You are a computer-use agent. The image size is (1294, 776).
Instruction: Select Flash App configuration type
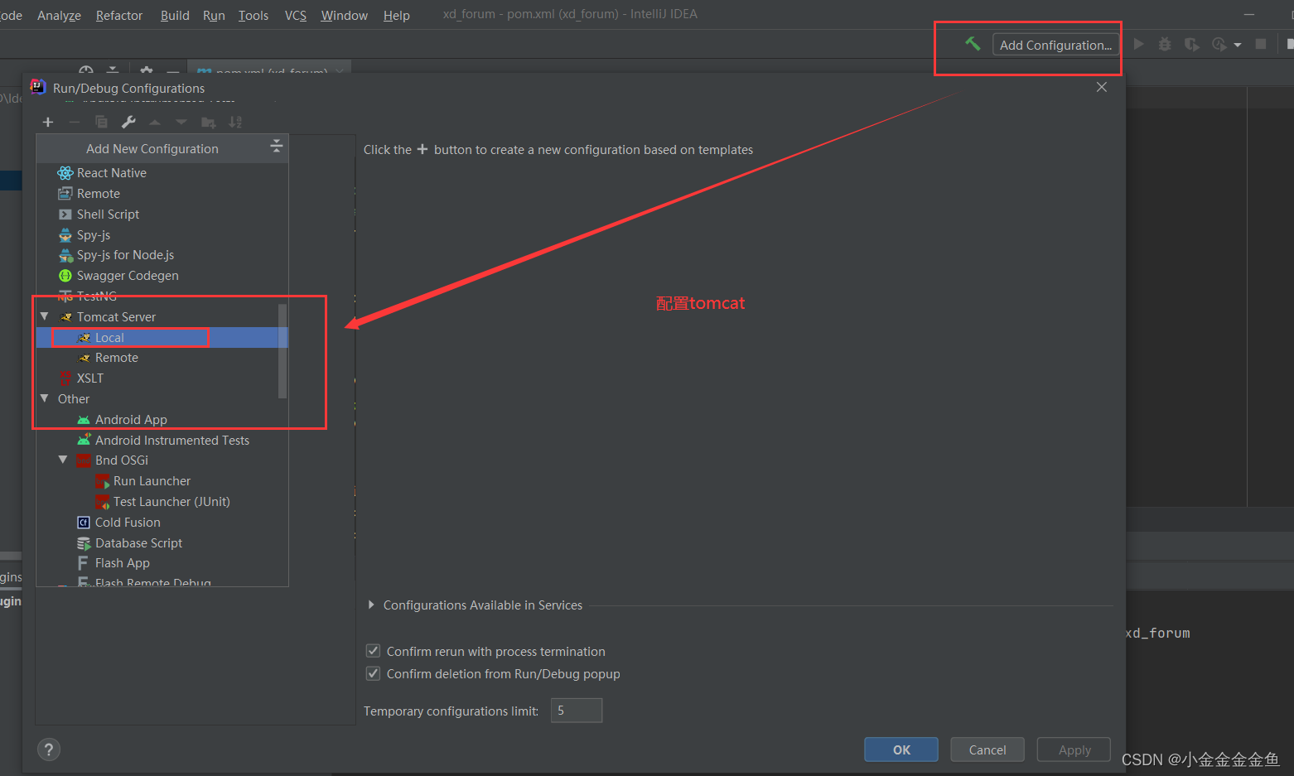click(162, 563)
